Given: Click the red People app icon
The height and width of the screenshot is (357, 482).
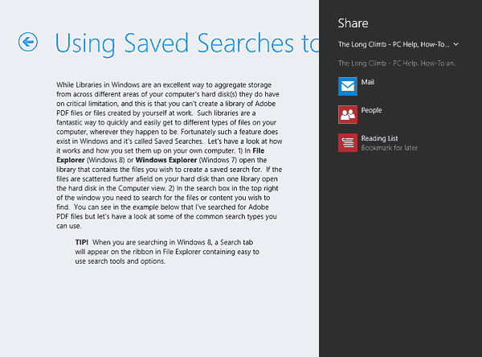Looking at the screenshot, I should tap(347, 114).
